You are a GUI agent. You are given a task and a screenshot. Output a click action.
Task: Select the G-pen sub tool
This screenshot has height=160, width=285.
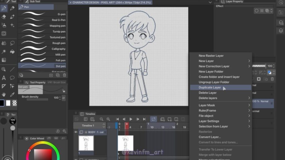pyautogui.click(x=42, y=14)
